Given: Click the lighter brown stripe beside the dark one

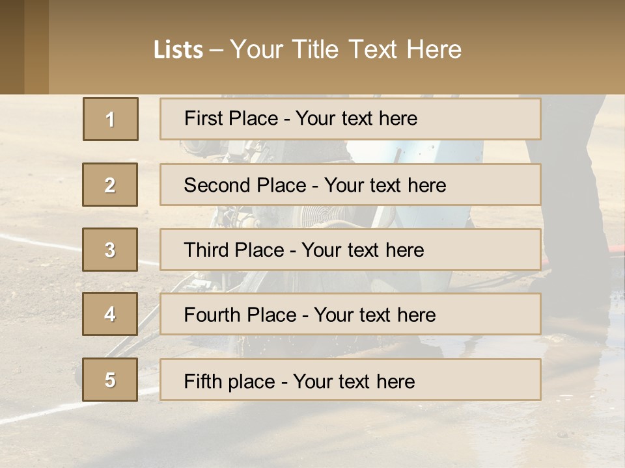Looking at the screenshot, I should 36,47.
